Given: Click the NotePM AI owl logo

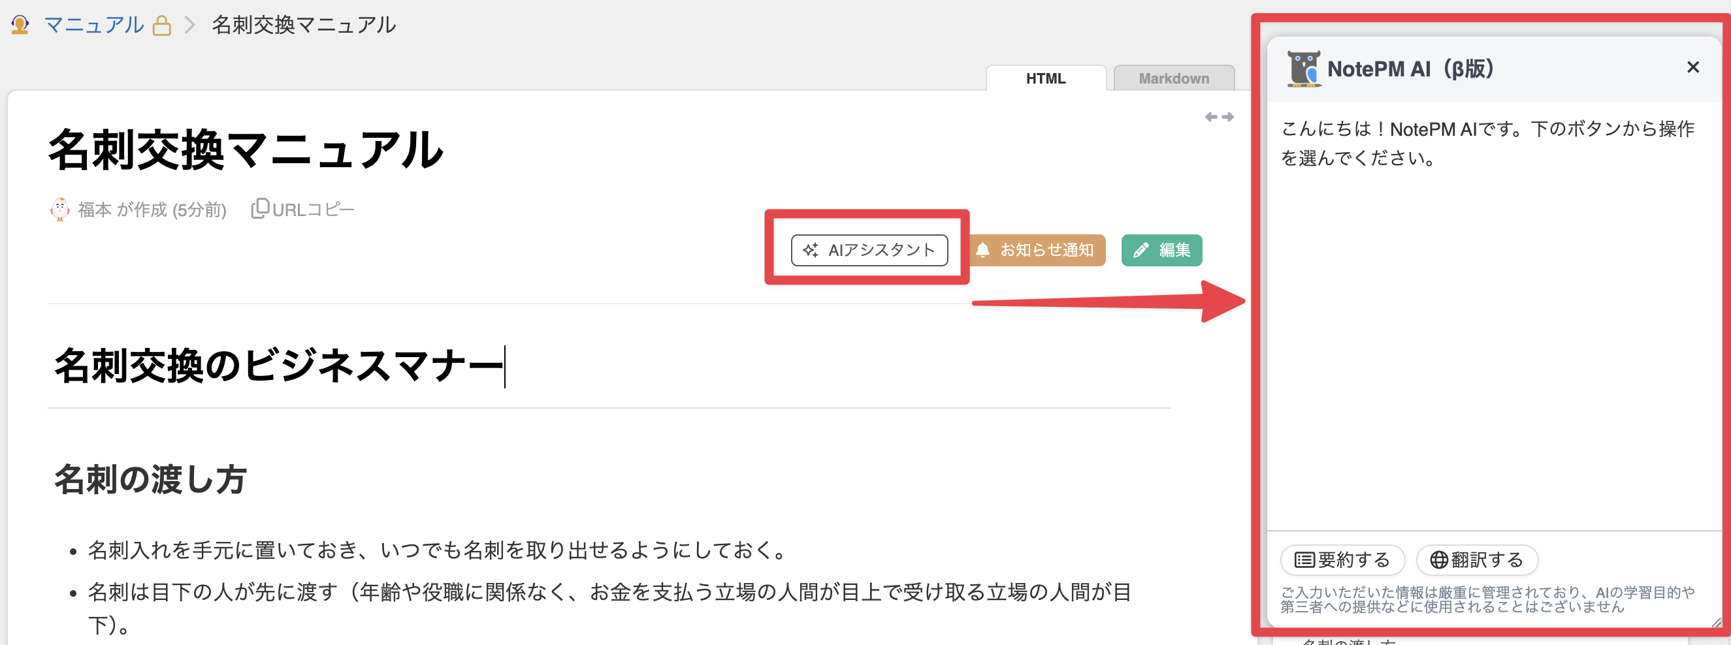Looking at the screenshot, I should tap(1303, 69).
